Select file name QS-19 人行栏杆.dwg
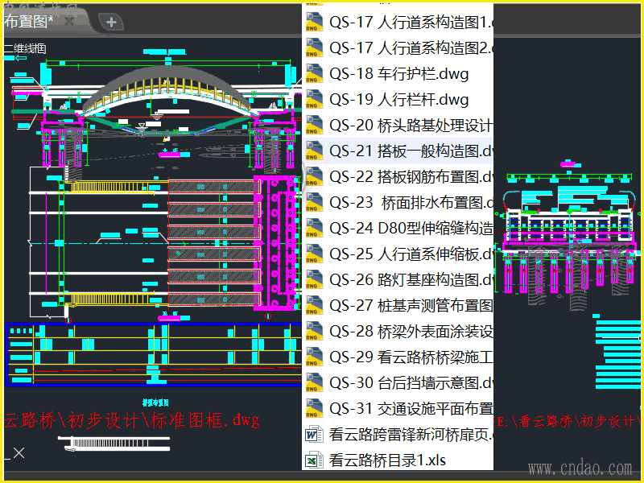 point(398,99)
